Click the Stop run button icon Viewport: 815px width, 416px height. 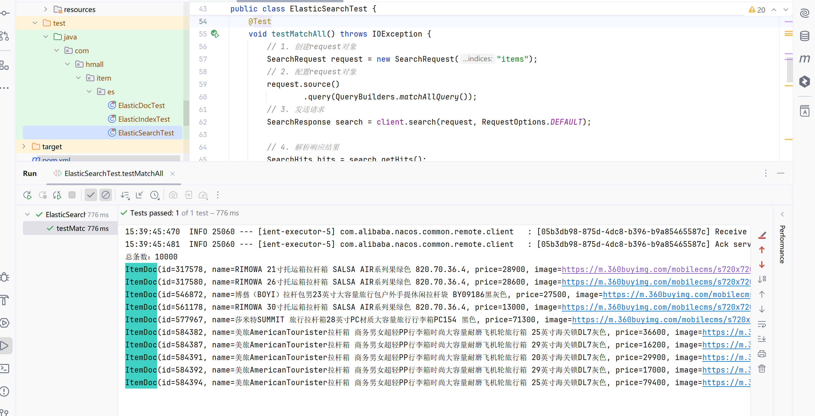[x=72, y=195]
